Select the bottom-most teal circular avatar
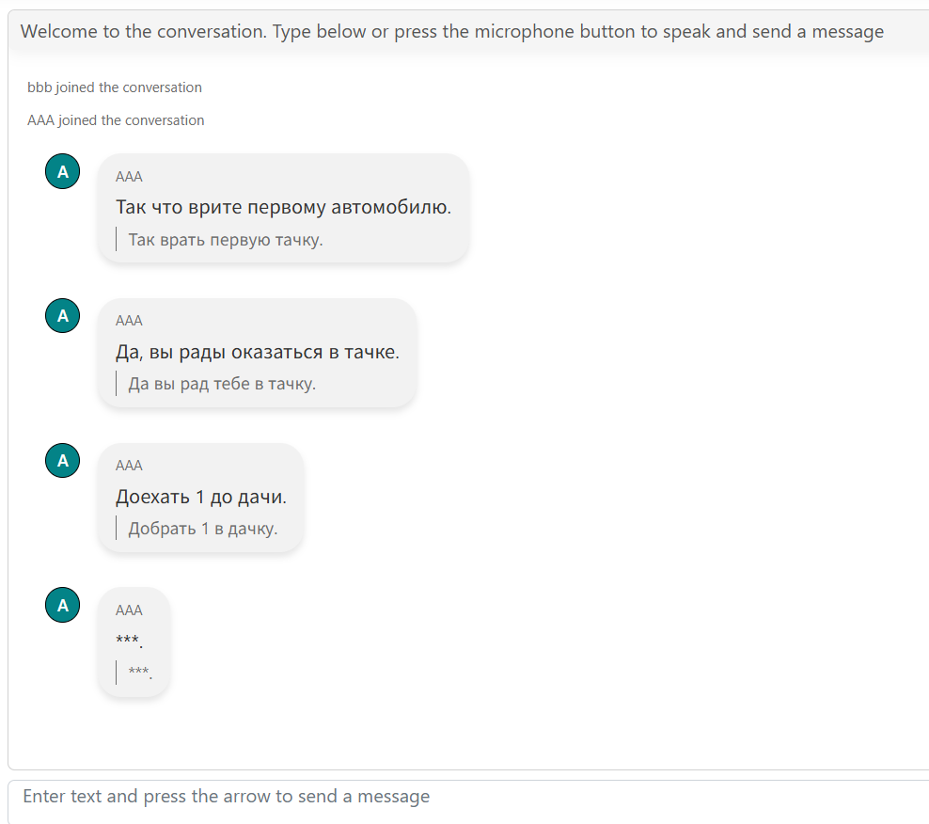This screenshot has width=929, height=824. coord(62,605)
